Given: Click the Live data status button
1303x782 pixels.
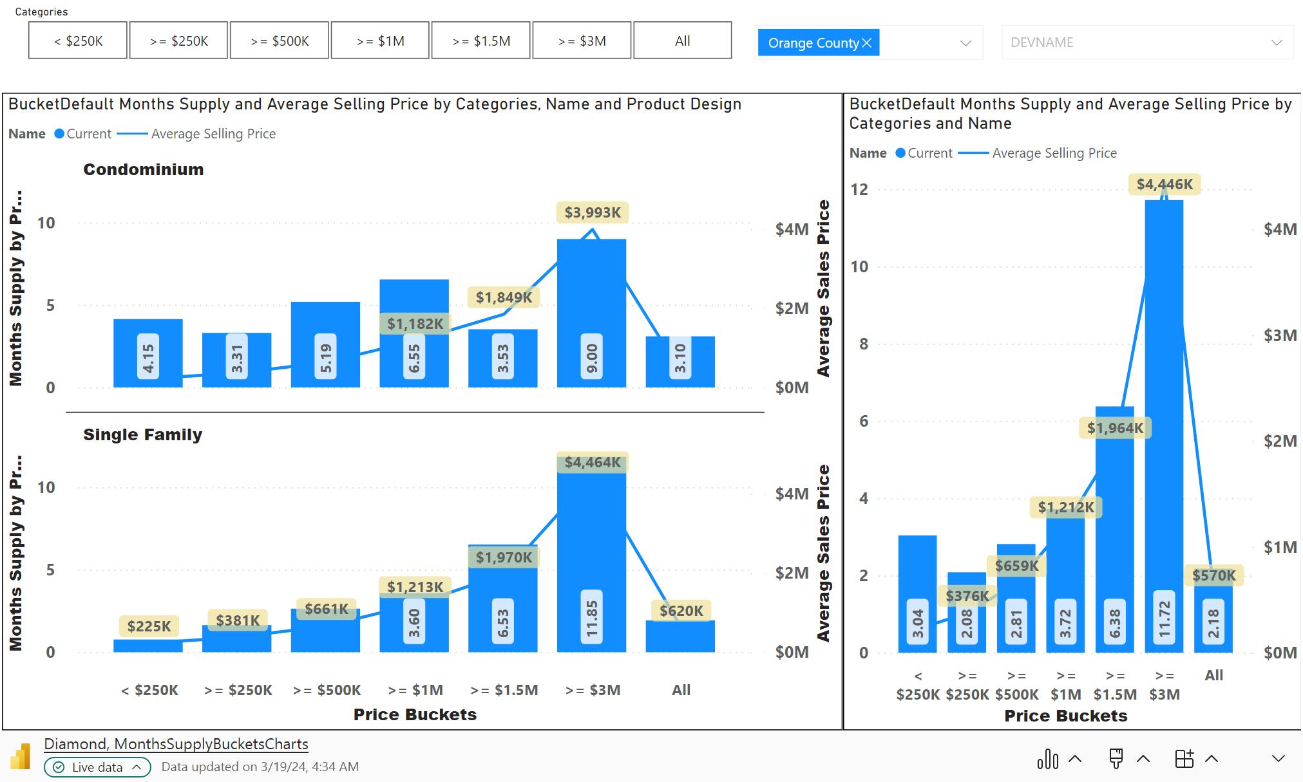Looking at the screenshot, I should point(97,767).
